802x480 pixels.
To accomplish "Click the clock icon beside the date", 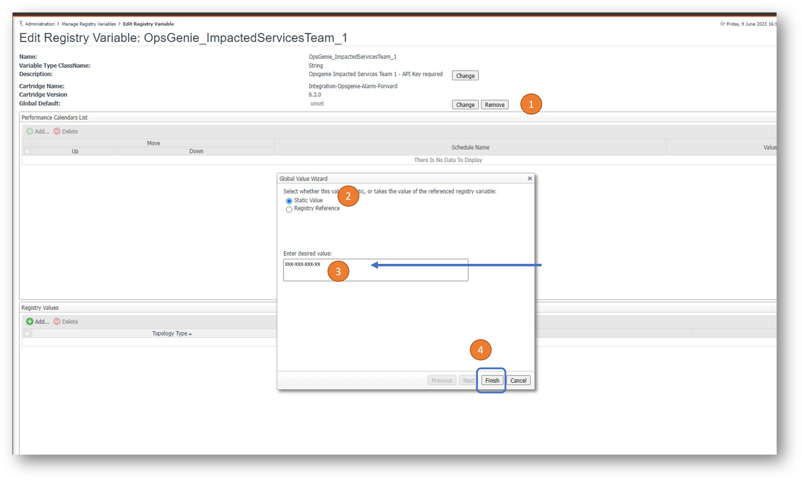I will [x=722, y=24].
